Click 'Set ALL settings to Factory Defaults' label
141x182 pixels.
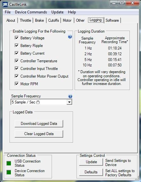tap(120, 173)
